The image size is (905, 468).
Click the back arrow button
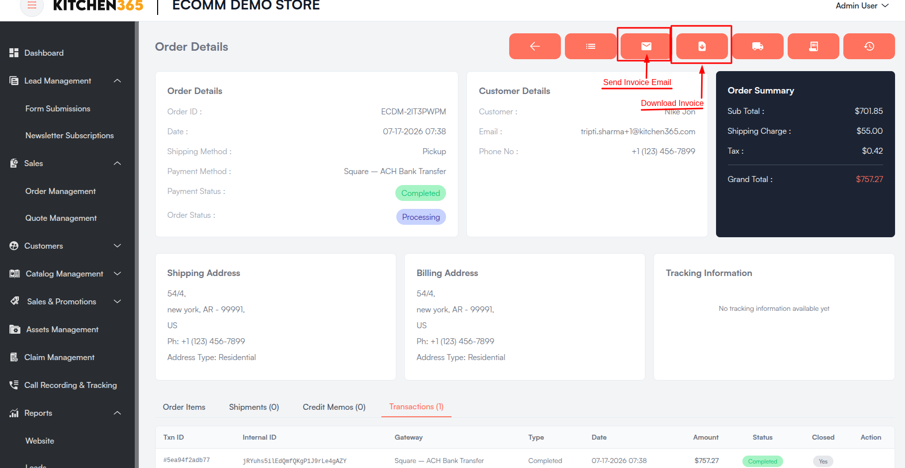(535, 46)
